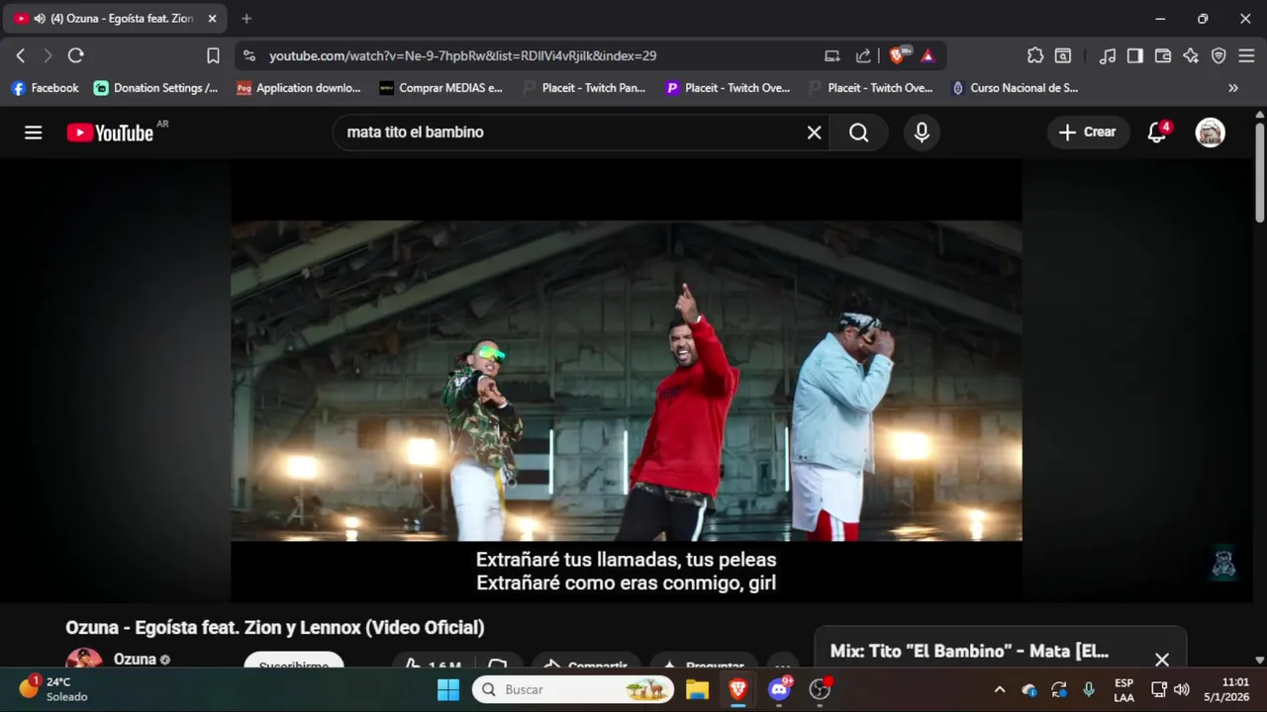Open install/cast page icon in address bar

coord(832,56)
